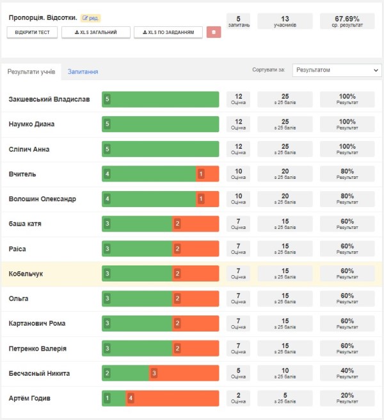Click the pencil edit icon next to test title

(85, 18)
